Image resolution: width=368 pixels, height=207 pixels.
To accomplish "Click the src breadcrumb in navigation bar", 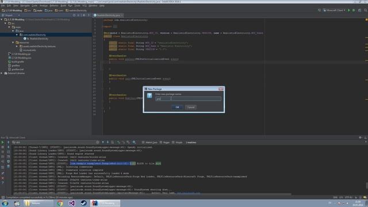I will pos(28,10).
